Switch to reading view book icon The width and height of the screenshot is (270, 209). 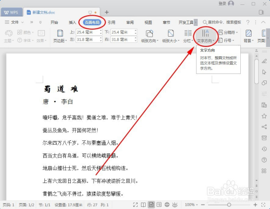point(143,205)
